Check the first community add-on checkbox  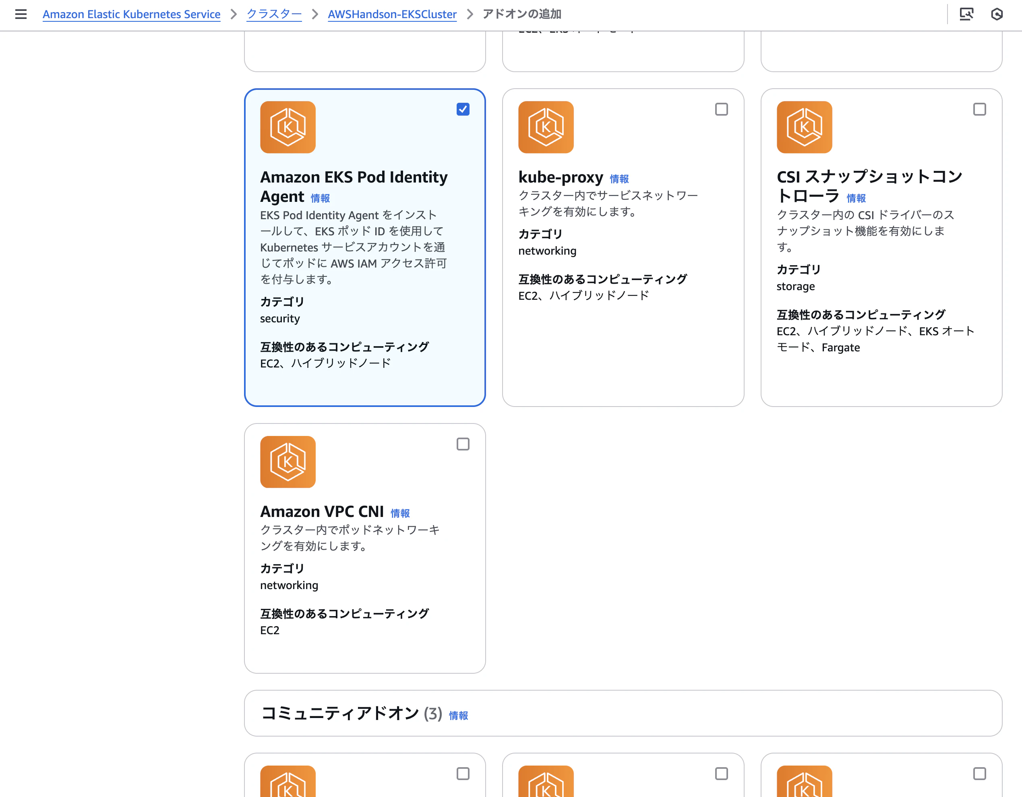(x=463, y=774)
